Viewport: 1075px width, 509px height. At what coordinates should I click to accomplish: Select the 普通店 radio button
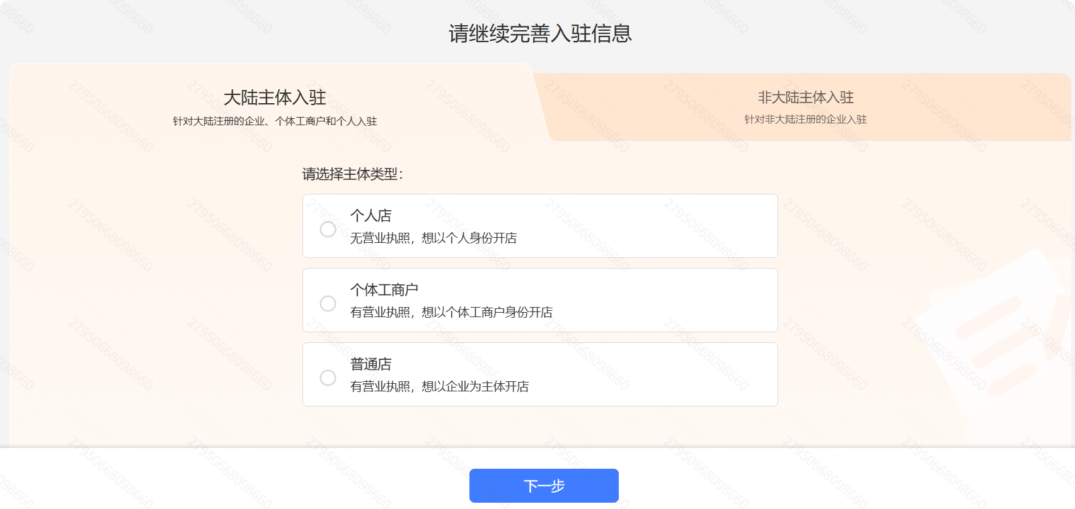click(328, 378)
